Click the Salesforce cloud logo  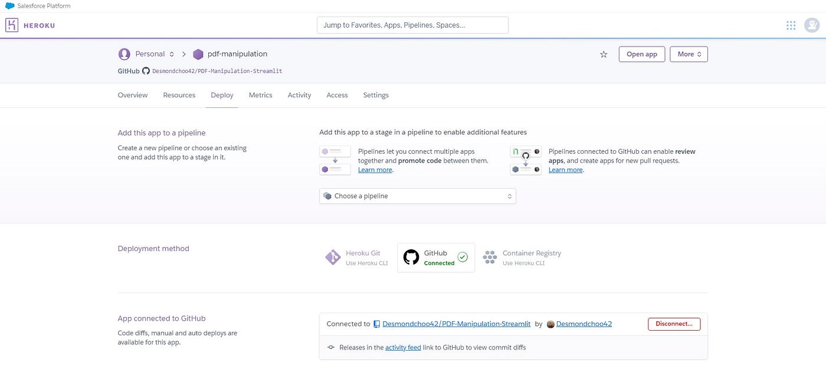(x=10, y=6)
